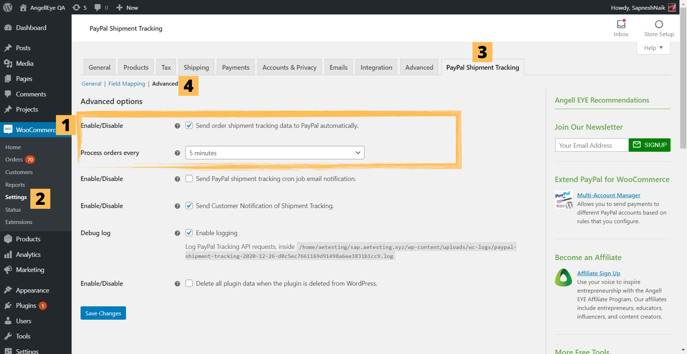Screen dimensions: 687x354
Task: Switch to the Shipping tab
Action: [196, 67]
